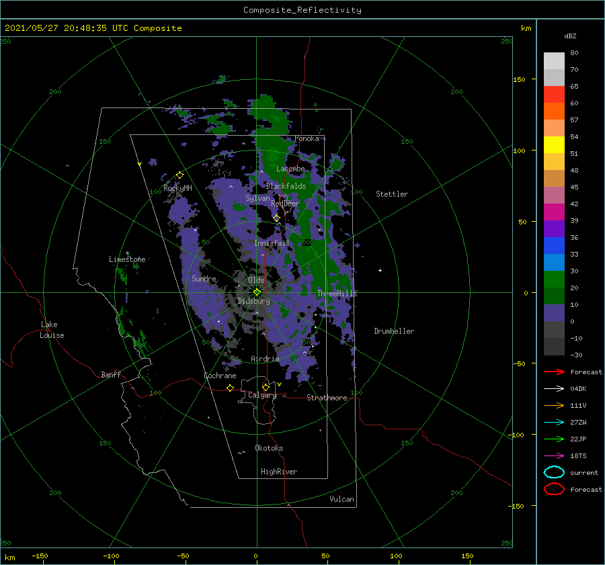Image resolution: width=605 pixels, height=565 pixels.
Task: Click the magenta 18TS arrow in legend
Action: tap(554, 456)
